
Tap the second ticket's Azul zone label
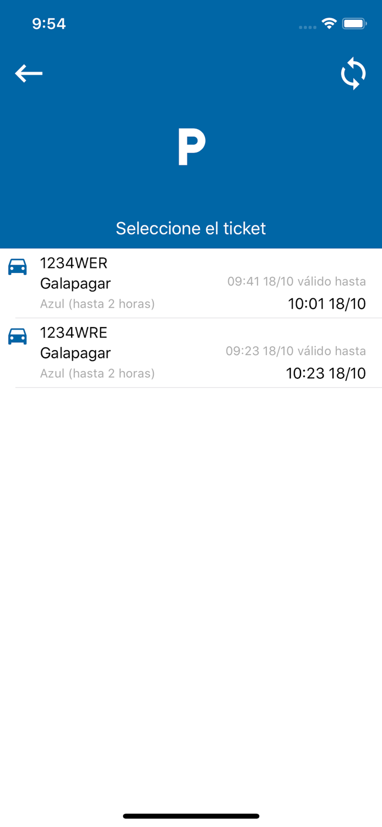pos(98,373)
